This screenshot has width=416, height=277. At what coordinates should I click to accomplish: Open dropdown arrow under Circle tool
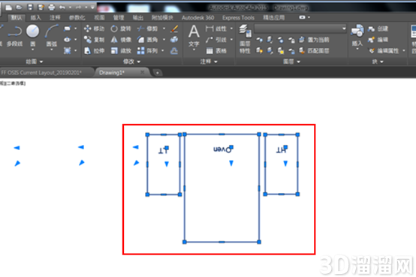click(x=32, y=50)
